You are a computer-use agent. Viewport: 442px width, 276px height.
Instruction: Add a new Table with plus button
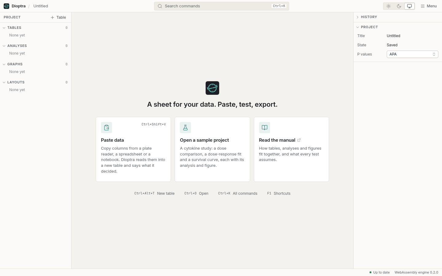(x=58, y=17)
